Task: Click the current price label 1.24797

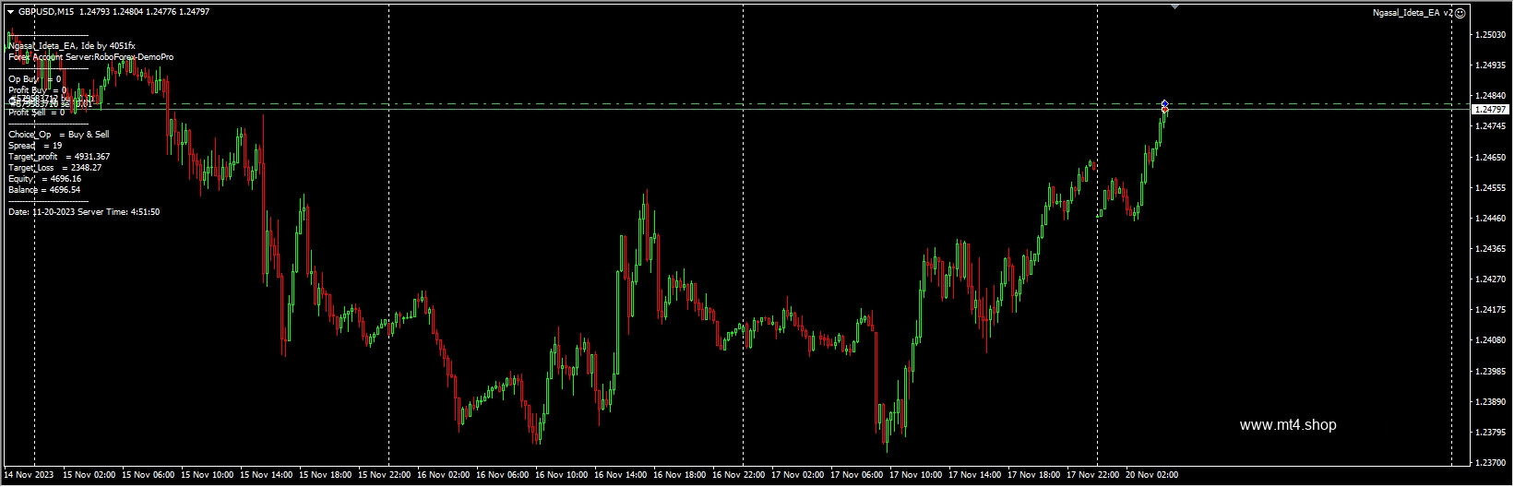Action: coord(1489,109)
